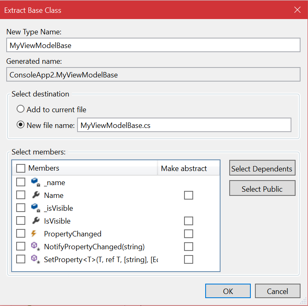The width and height of the screenshot is (308, 306).
Task: Enable Make abstract for the Name property
Action: pos(189,195)
